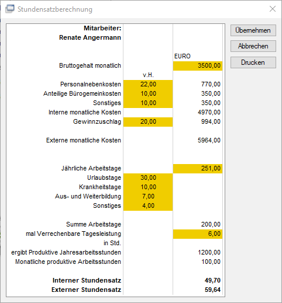Click the Stundensatzberechnung title text
Screen dimensions: 282x303
tap(55, 9)
